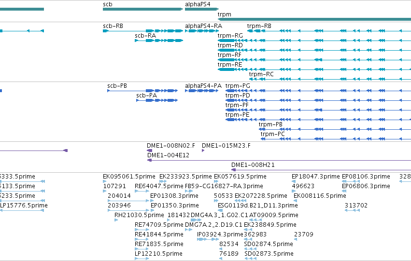The image size is (411, 261).
Task: Select the scb-RB transcript
Action: (x=143, y=31)
